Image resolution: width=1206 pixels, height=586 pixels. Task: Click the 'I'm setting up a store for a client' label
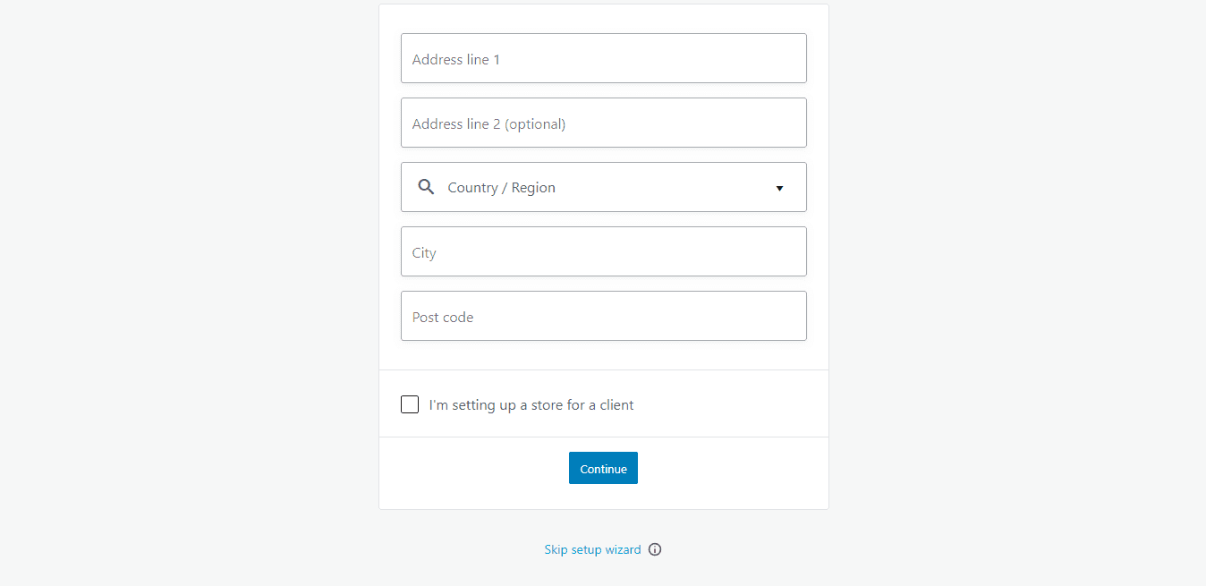click(x=531, y=405)
